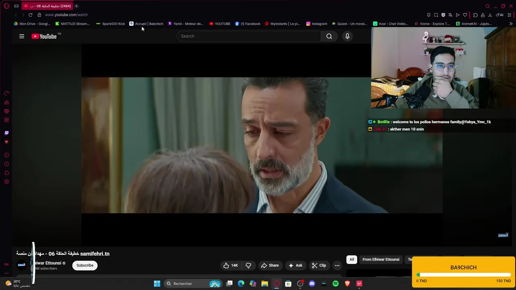Open the SparkGG1 Kick bookmark
This screenshot has width=516, height=290.
tap(110, 24)
